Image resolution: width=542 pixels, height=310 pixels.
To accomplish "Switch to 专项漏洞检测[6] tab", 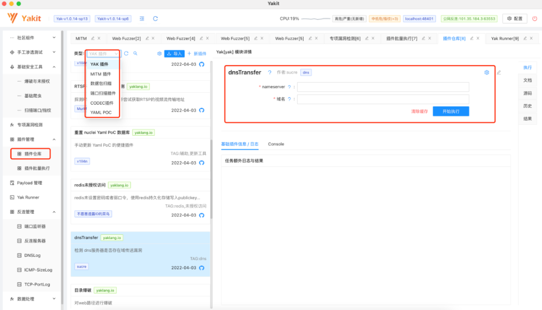I will click(345, 38).
